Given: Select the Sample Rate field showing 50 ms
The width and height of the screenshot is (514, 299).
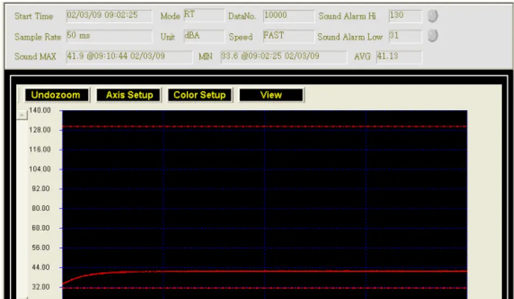Looking at the screenshot, I should pyautogui.click(x=109, y=36).
